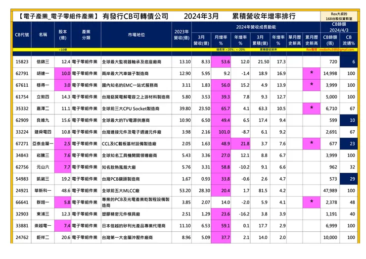Select the CB餘額(張) column header
366x259 pixels.
(330, 40)
